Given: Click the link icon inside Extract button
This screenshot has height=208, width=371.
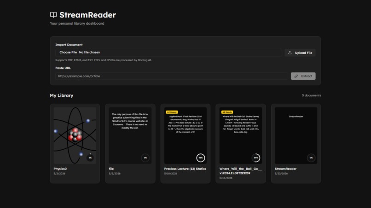Looking at the screenshot, I should (296, 76).
